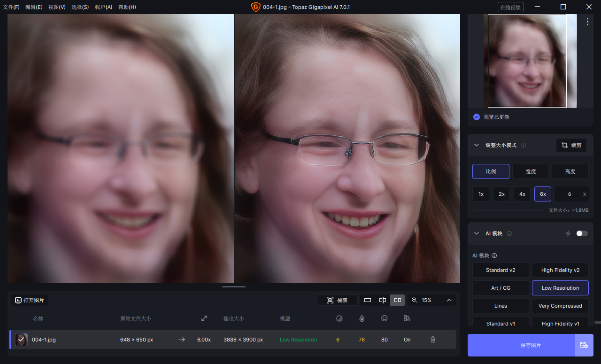
Task: Click the 打开图片 button
Action: [30, 300]
